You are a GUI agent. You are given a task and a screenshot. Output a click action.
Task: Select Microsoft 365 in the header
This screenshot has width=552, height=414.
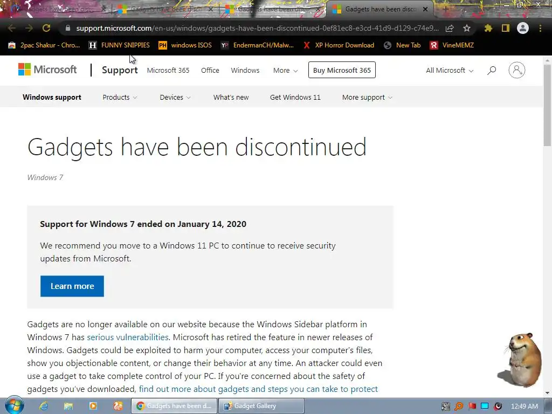coord(168,71)
